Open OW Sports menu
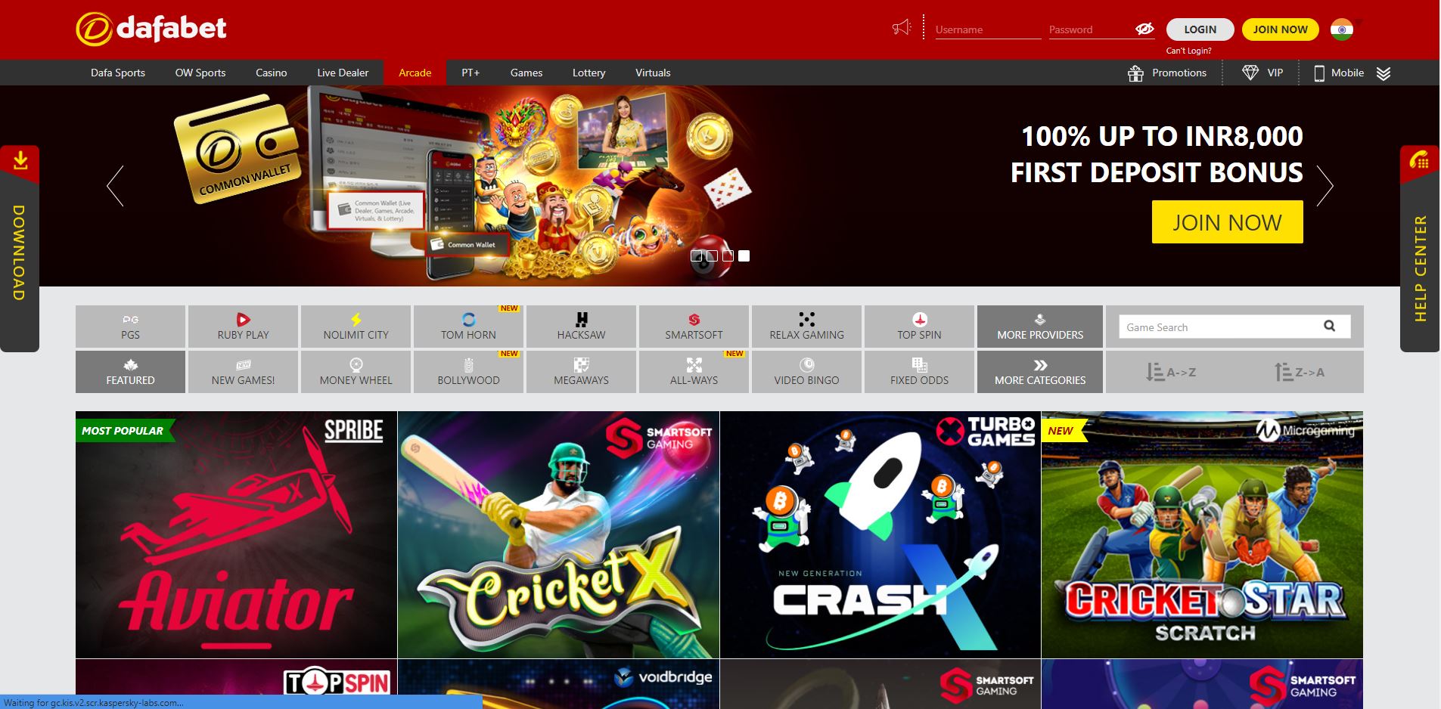The width and height of the screenshot is (1441, 709). click(200, 73)
